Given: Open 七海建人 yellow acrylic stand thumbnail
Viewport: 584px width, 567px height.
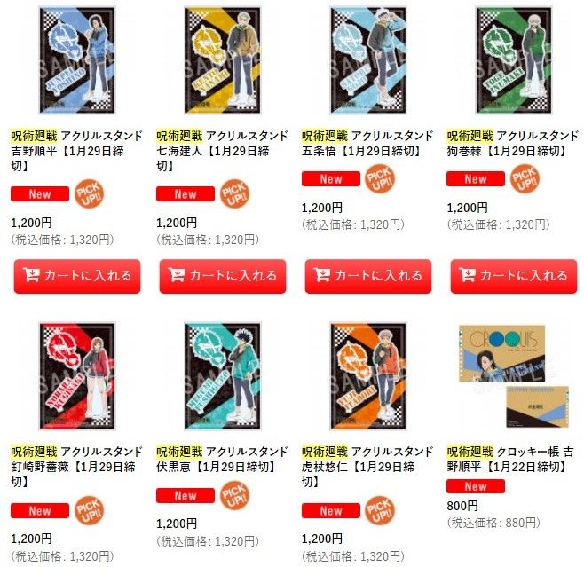Looking at the screenshot, I should click(x=223, y=60).
